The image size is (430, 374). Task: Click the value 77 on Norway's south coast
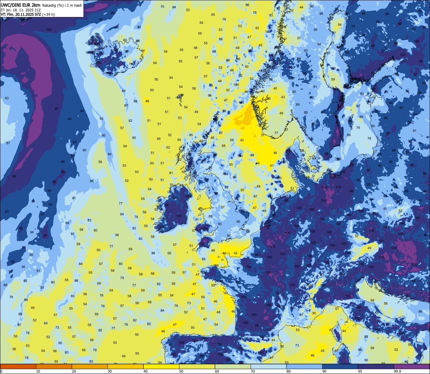[276, 133]
